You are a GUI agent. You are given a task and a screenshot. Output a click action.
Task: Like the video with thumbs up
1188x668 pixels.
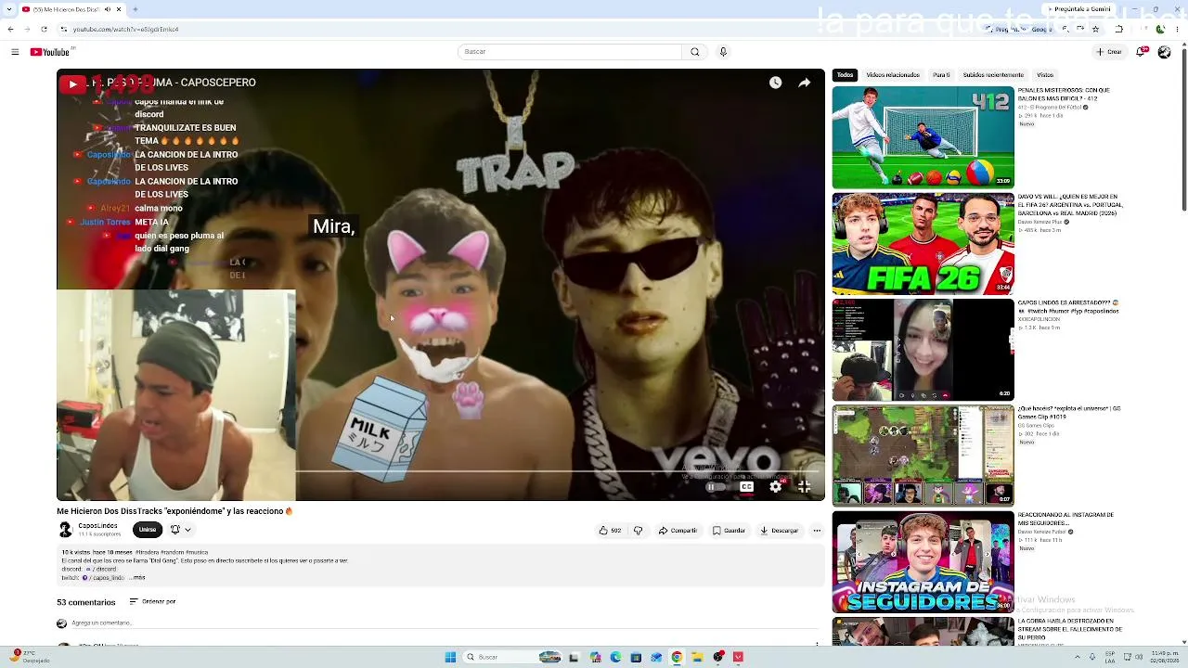pyautogui.click(x=610, y=531)
